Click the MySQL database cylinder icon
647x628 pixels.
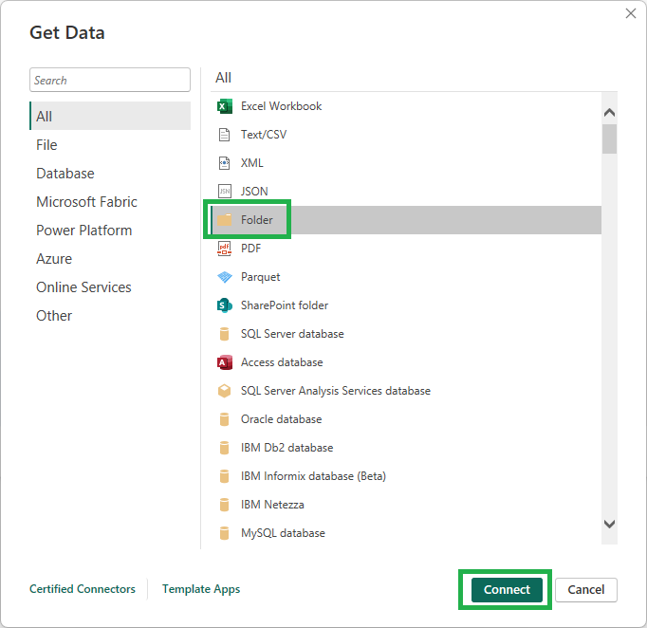click(x=225, y=533)
